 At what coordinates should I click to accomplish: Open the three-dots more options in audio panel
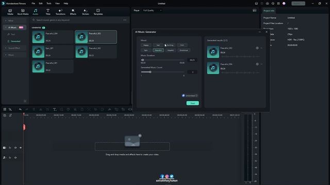(x=125, y=20)
